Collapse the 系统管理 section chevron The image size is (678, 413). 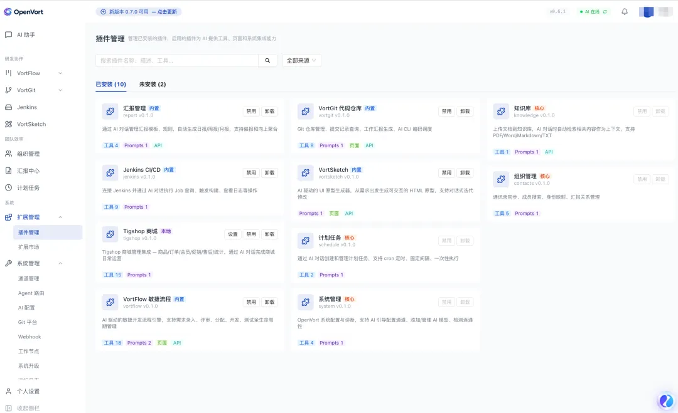60,263
